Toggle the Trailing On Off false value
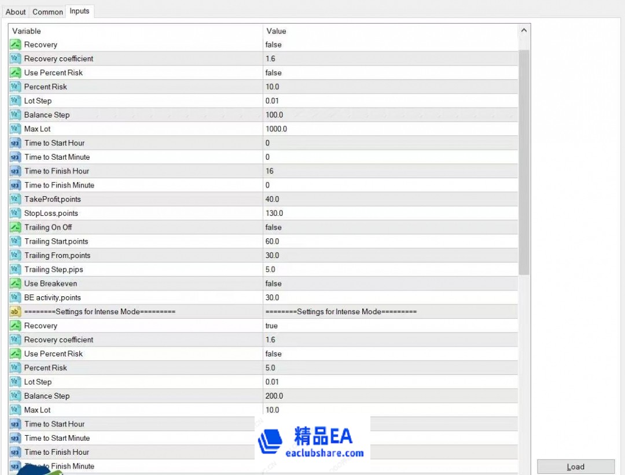This screenshot has height=475, width=625. (x=274, y=227)
